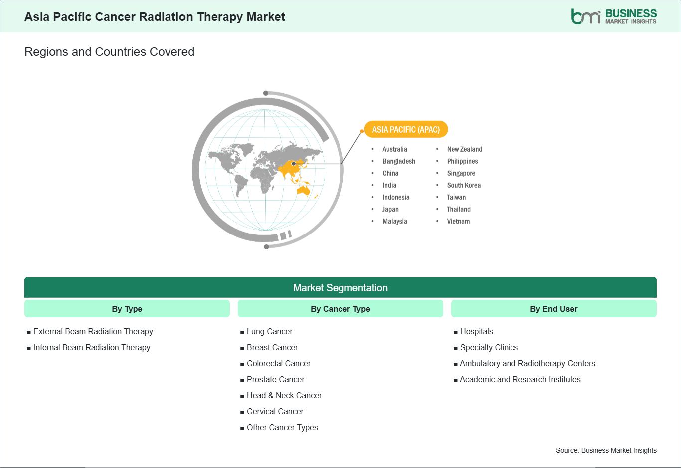Viewport: 681px width, 468px height.
Task: Click the Source: Business Market Insights text
Action: click(x=606, y=450)
